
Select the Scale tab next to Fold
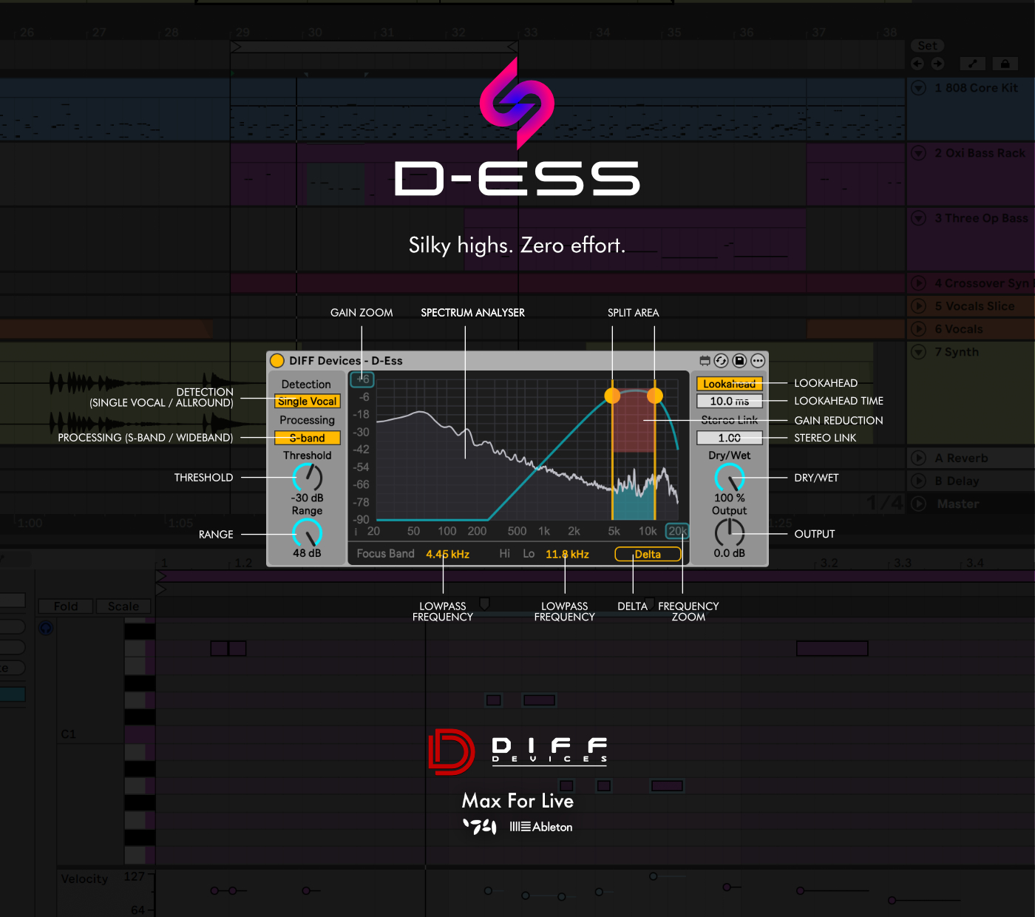123,606
